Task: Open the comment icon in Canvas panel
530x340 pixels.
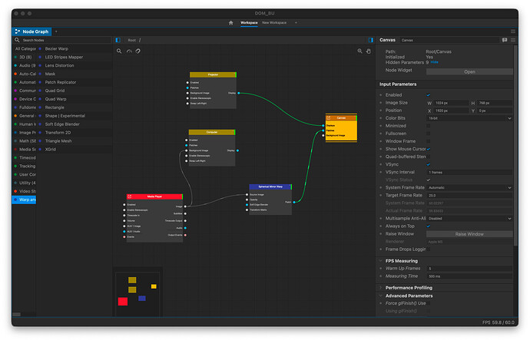Action: coord(505,40)
